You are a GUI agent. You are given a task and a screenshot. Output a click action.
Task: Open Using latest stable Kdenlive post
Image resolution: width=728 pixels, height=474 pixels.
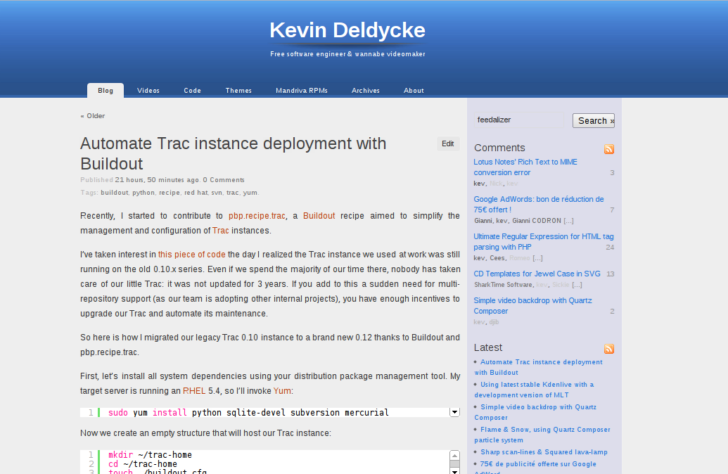[x=534, y=390]
